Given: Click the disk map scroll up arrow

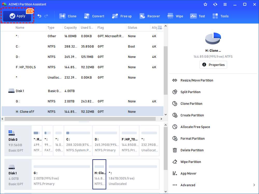Looking at the screenshot, I should pos(166,125).
